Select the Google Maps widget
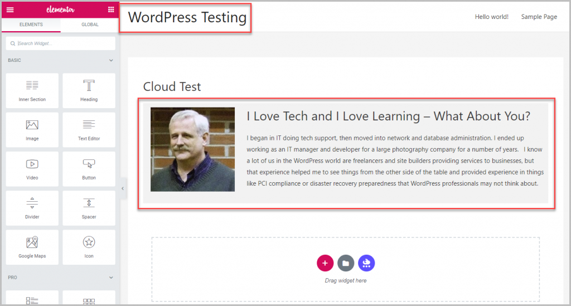The image size is (571, 306). coord(32,247)
